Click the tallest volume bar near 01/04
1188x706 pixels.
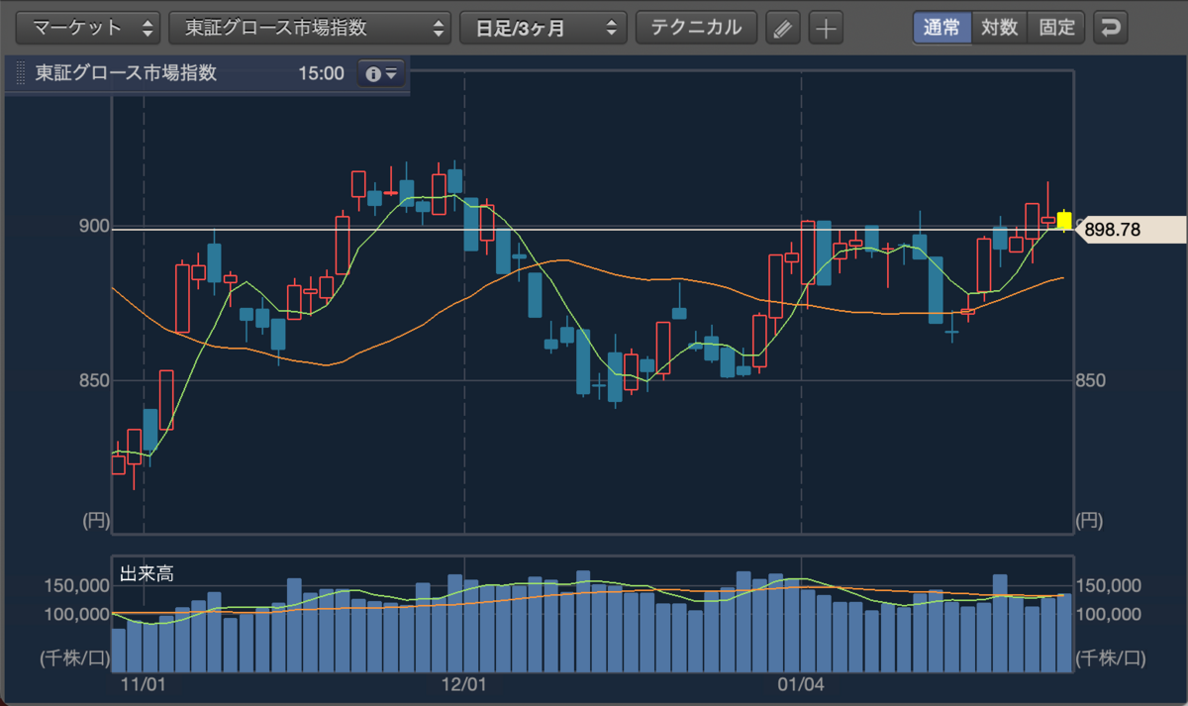[743, 620]
